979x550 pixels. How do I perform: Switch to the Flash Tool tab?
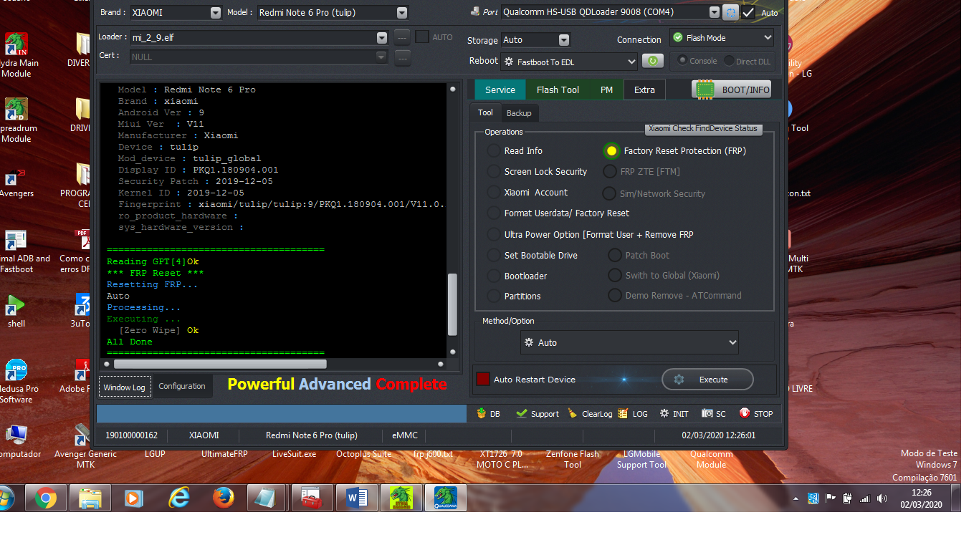pos(558,90)
